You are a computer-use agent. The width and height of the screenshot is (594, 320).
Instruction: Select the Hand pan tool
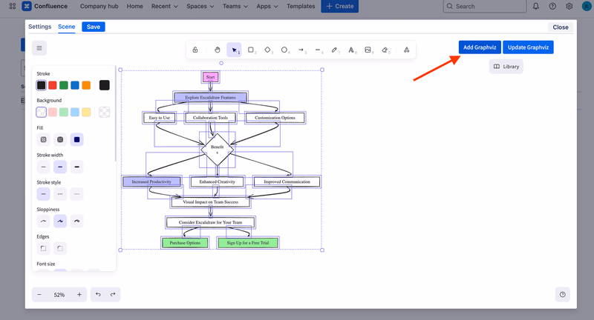217,50
